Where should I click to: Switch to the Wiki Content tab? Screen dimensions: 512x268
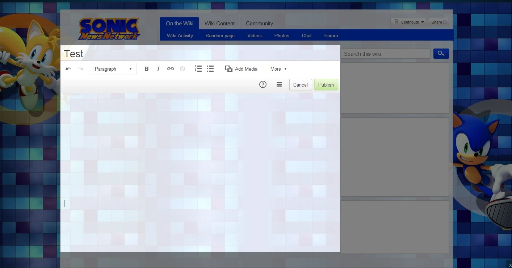pos(219,24)
